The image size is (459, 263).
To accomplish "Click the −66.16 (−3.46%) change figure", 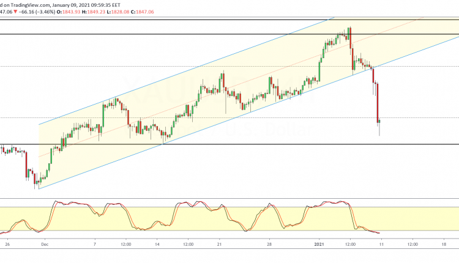I will [38, 10].
